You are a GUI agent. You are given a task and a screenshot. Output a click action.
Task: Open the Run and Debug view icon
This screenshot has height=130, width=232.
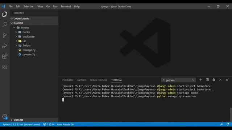[x=5, y=46]
